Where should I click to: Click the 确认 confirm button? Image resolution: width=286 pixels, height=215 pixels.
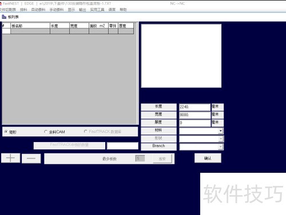[x=208, y=158]
